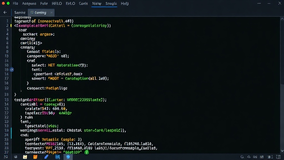The height and width of the screenshot is (160, 284).
Task: Click the gear icon in the taskbar
Action: [x=16, y=157]
